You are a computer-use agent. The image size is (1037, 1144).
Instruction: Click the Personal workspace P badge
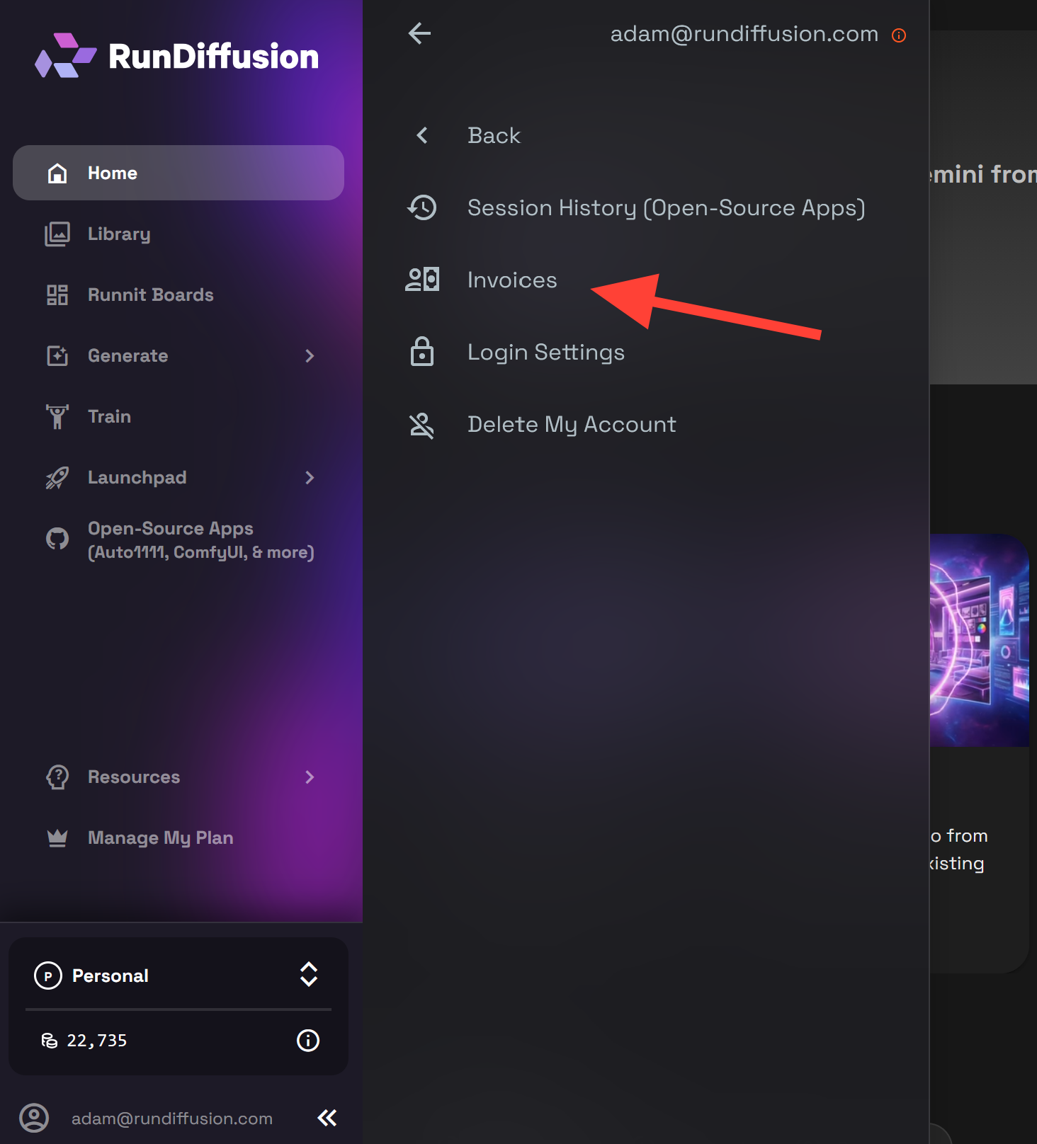click(48, 976)
